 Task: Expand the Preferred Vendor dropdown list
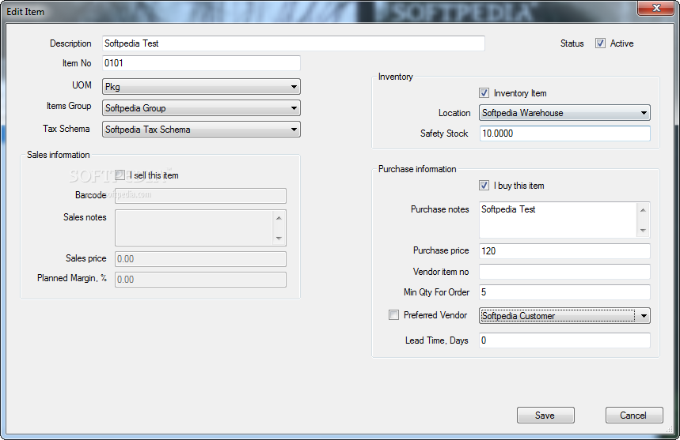click(x=644, y=316)
